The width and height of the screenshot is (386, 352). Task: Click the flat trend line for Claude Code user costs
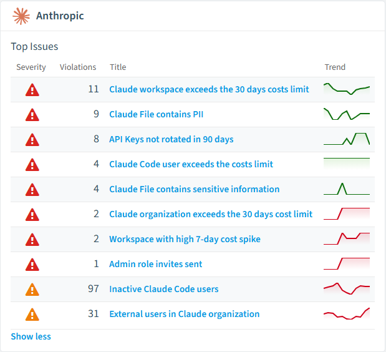pyautogui.click(x=347, y=163)
